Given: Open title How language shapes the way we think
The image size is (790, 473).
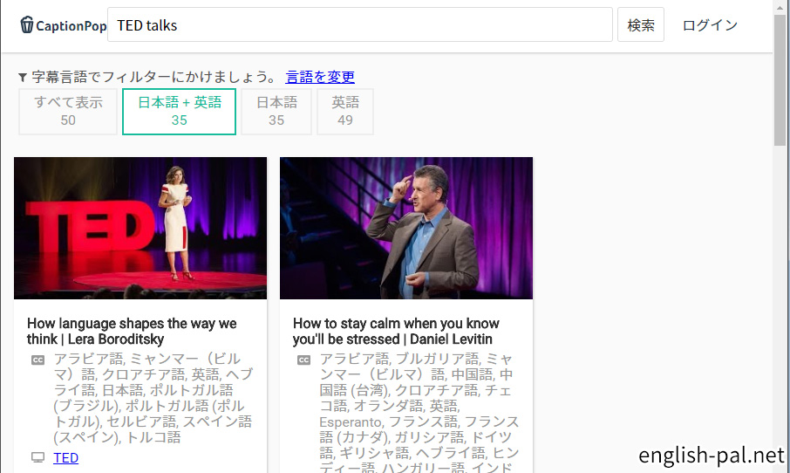Looking at the screenshot, I should pos(132,331).
